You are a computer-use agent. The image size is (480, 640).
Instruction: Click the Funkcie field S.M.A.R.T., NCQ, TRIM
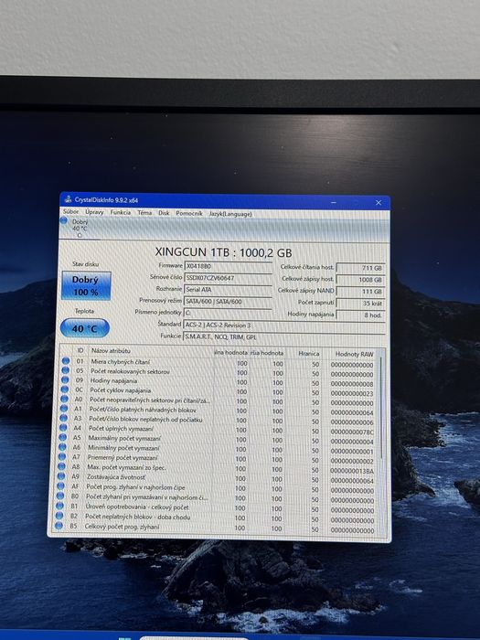click(x=284, y=337)
